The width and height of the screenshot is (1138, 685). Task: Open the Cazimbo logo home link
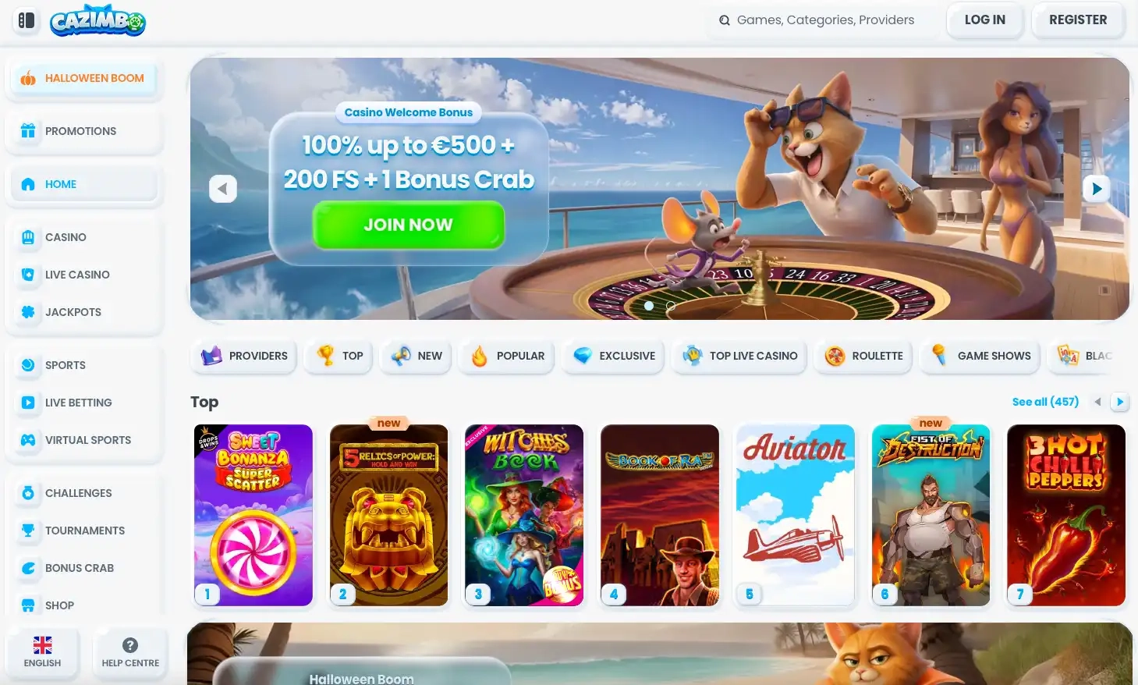pyautogui.click(x=97, y=21)
